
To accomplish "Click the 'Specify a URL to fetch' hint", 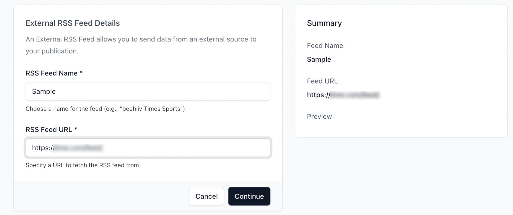I will pyautogui.click(x=83, y=165).
